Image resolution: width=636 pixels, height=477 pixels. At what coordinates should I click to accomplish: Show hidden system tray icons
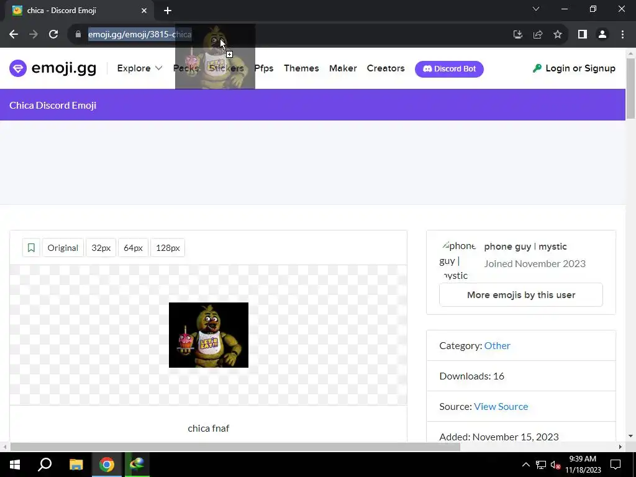(x=525, y=465)
